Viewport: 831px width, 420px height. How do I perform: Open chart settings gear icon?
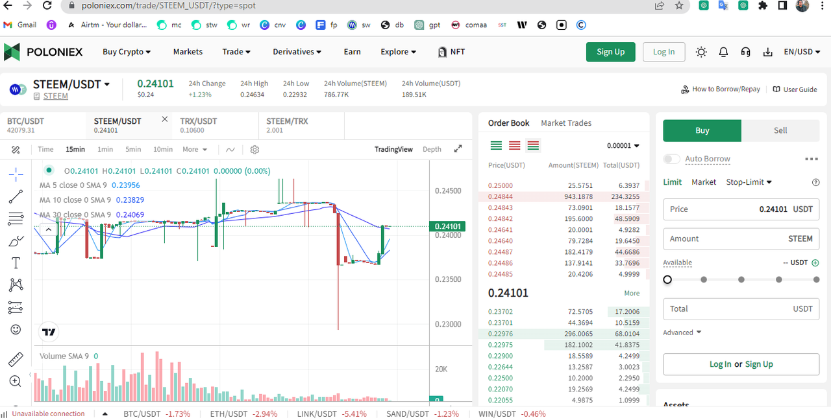[x=254, y=149]
